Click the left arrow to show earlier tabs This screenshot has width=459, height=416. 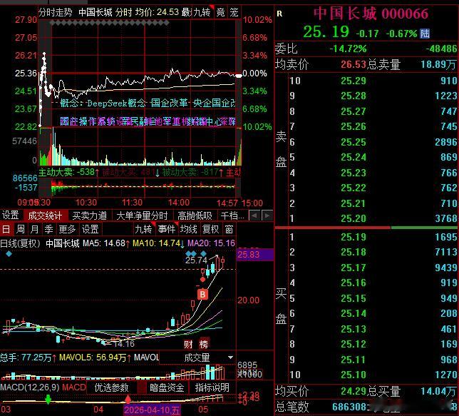click(254, 215)
